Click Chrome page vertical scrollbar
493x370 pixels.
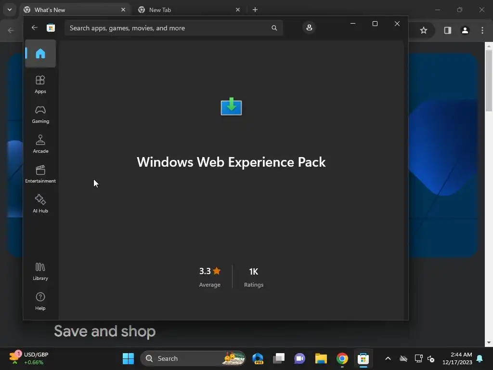[x=489, y=80]
